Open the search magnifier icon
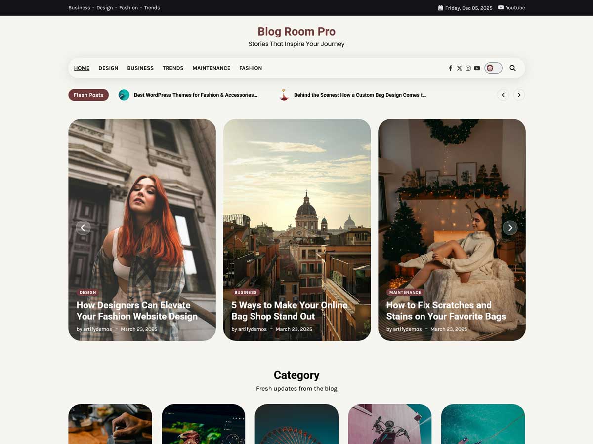 click(x=512, y=68)
